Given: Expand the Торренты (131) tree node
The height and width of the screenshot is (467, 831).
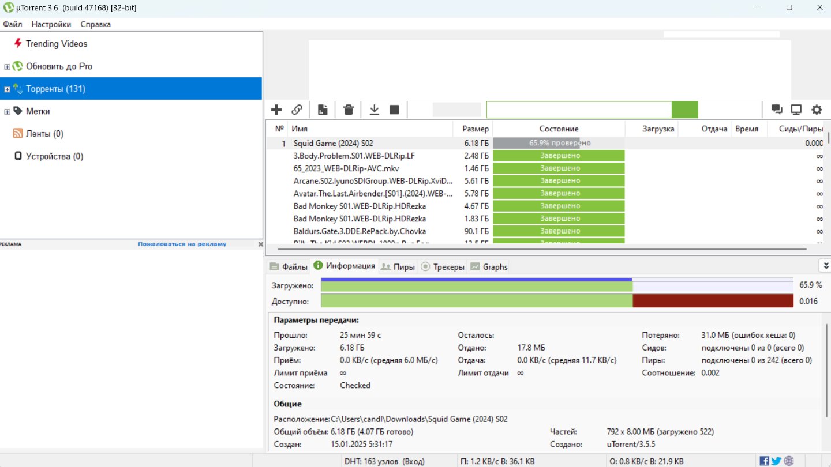Looking at the screenshot, I should pos(7,89).
